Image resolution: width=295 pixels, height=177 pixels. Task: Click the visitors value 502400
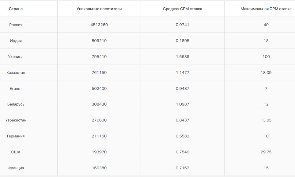pyautogui.click(x=99, y=89)
